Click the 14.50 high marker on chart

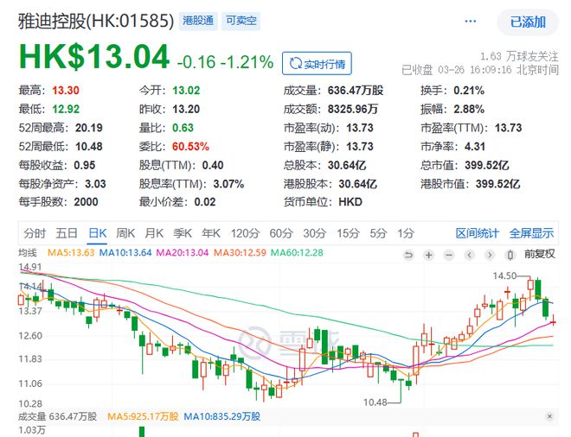point(504,276)
